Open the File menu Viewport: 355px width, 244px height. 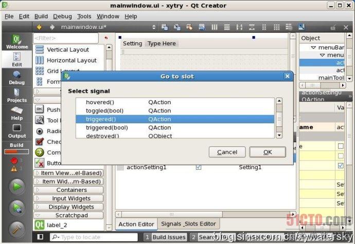coord(9,17)
